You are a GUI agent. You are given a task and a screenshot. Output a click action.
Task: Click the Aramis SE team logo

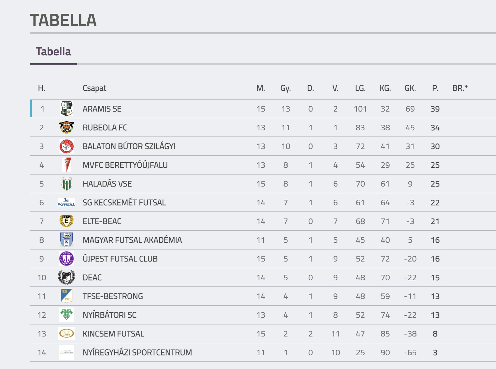67,109
